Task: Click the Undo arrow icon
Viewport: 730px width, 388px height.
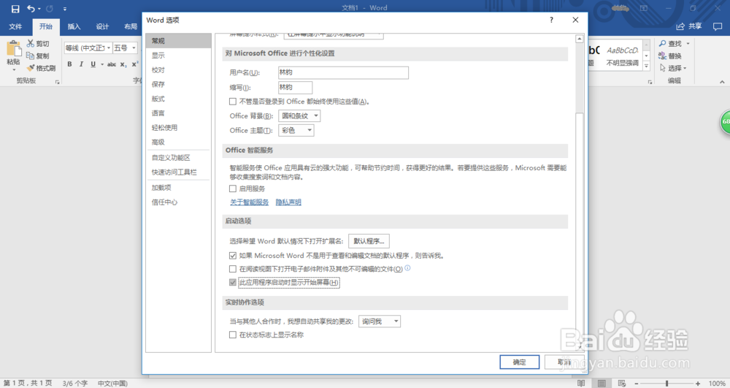Action: tap(31, 8)
